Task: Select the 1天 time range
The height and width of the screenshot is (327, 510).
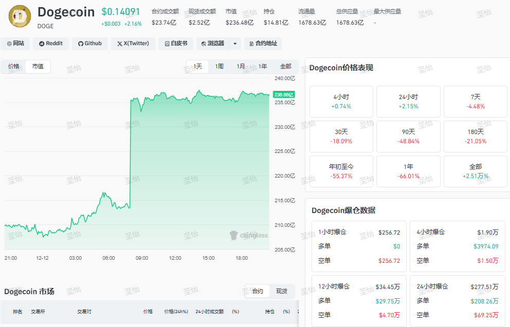Action: [x=197, y=67]
